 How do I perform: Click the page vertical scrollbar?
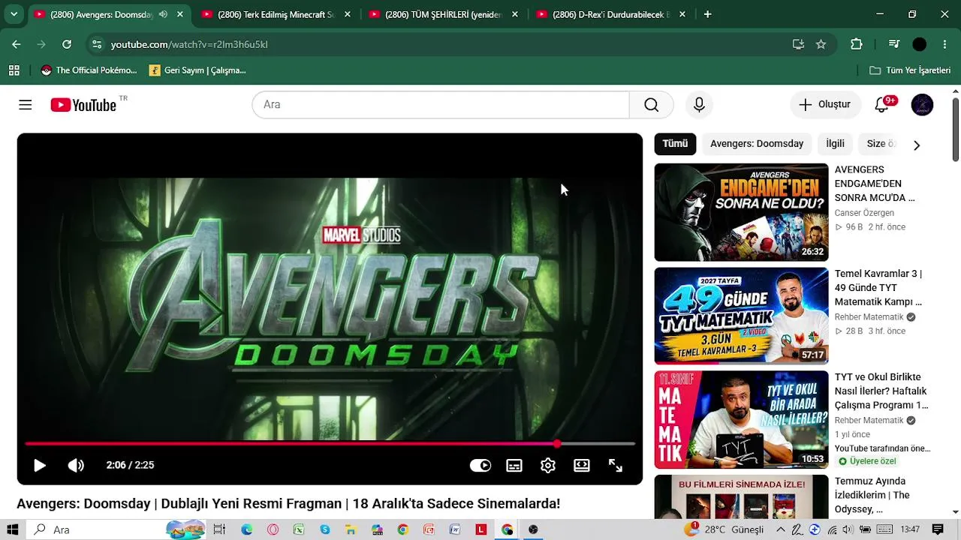pos(956,129)
